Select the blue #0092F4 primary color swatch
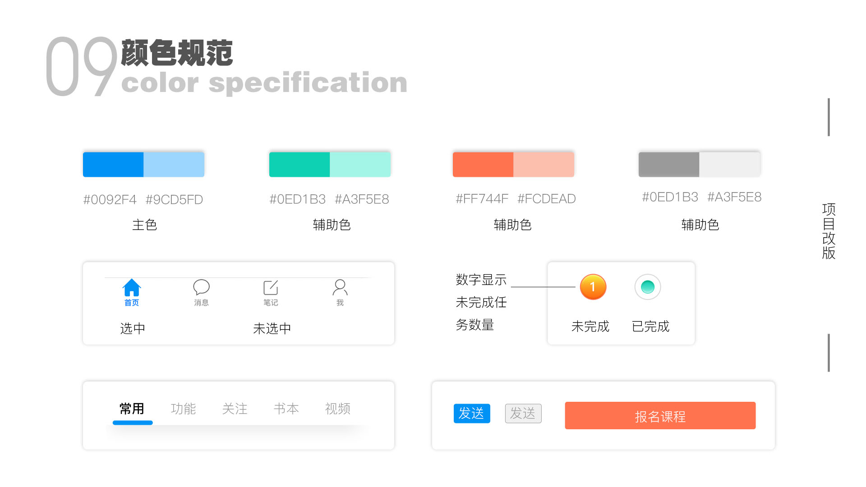 click(113, 164)
